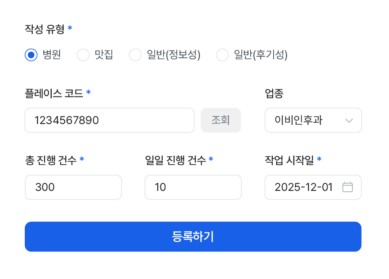This screenshot has width=389, height=279.
Task: Click the 작업 시작일 date text 2025-12-01
Action: (303, 187)
